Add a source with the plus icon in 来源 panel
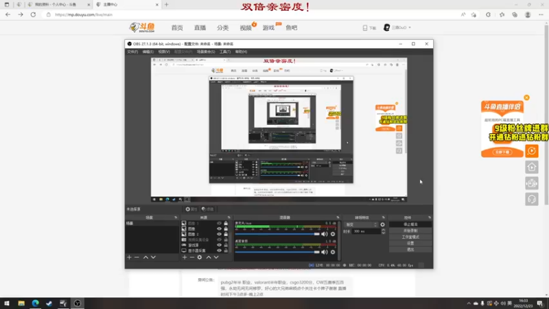Screen dimensions: 549x309 click(x=185, y=257)
